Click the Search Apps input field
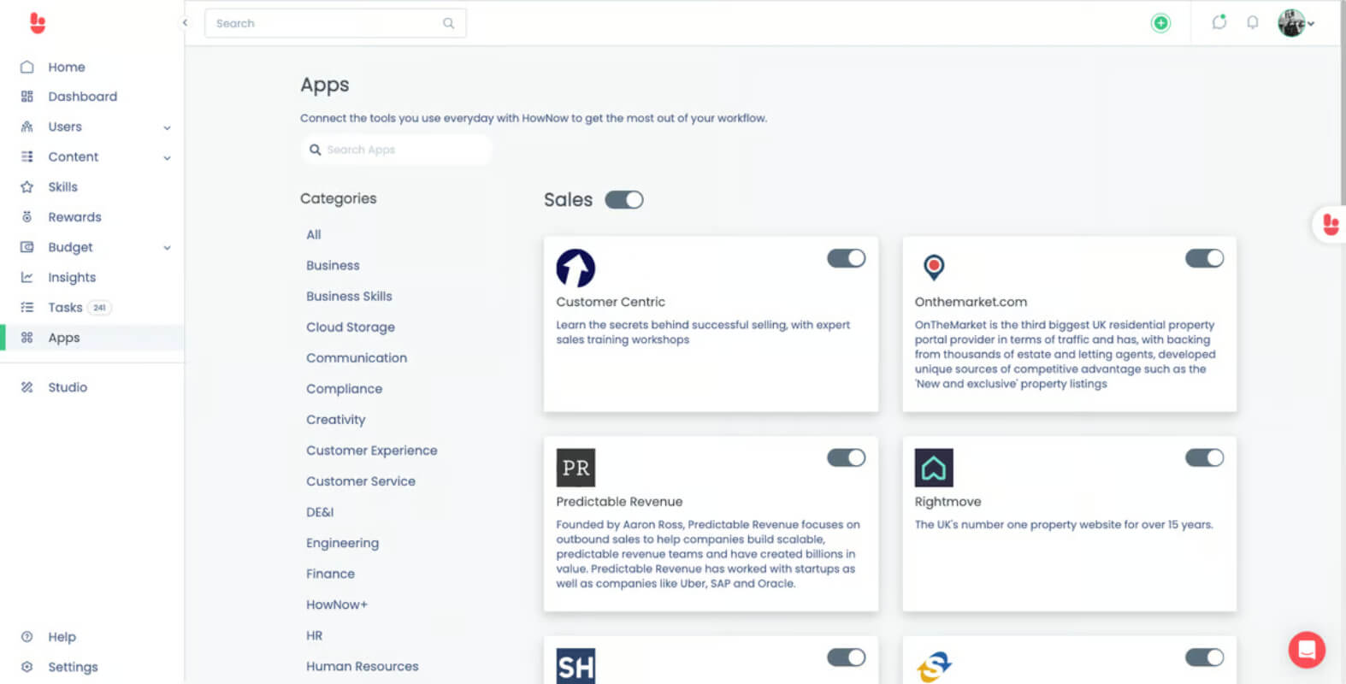1346x684 pixels. [396, 150]
